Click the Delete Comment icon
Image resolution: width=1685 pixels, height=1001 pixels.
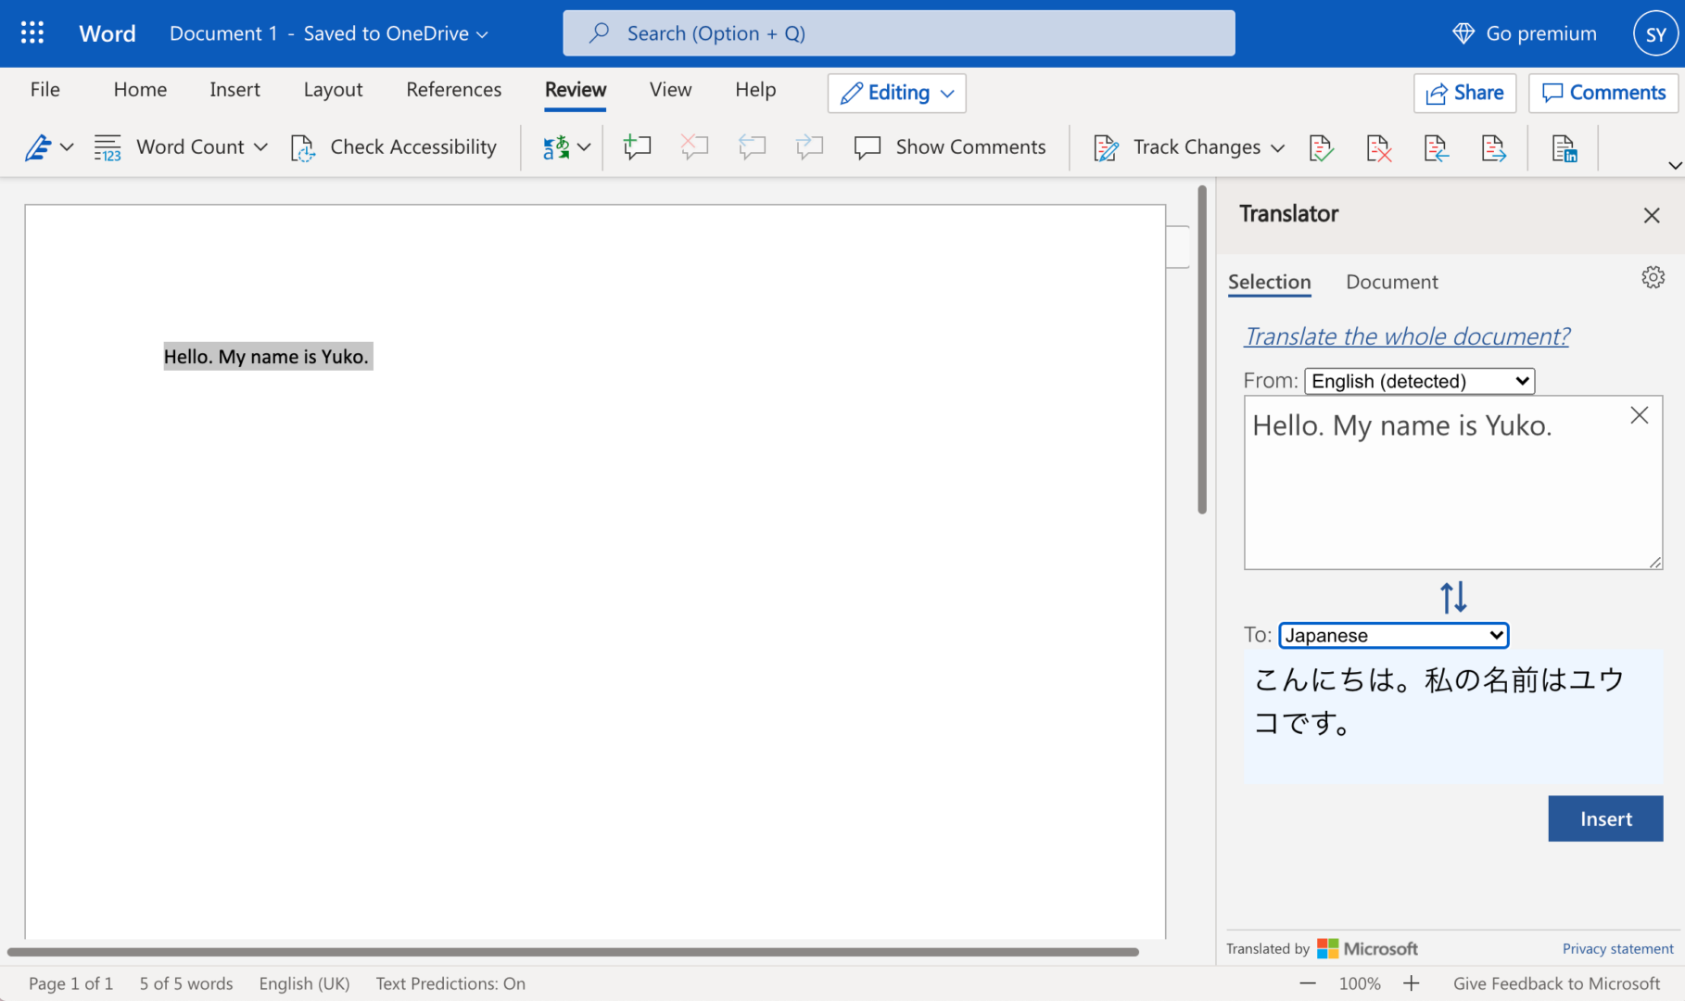[694, 147]
